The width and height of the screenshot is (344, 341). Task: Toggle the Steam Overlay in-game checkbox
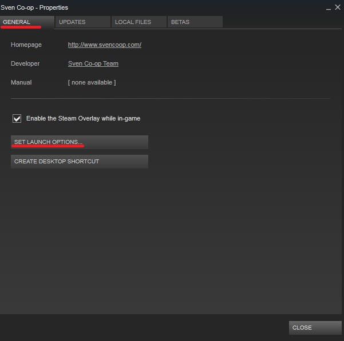point(17,118)
